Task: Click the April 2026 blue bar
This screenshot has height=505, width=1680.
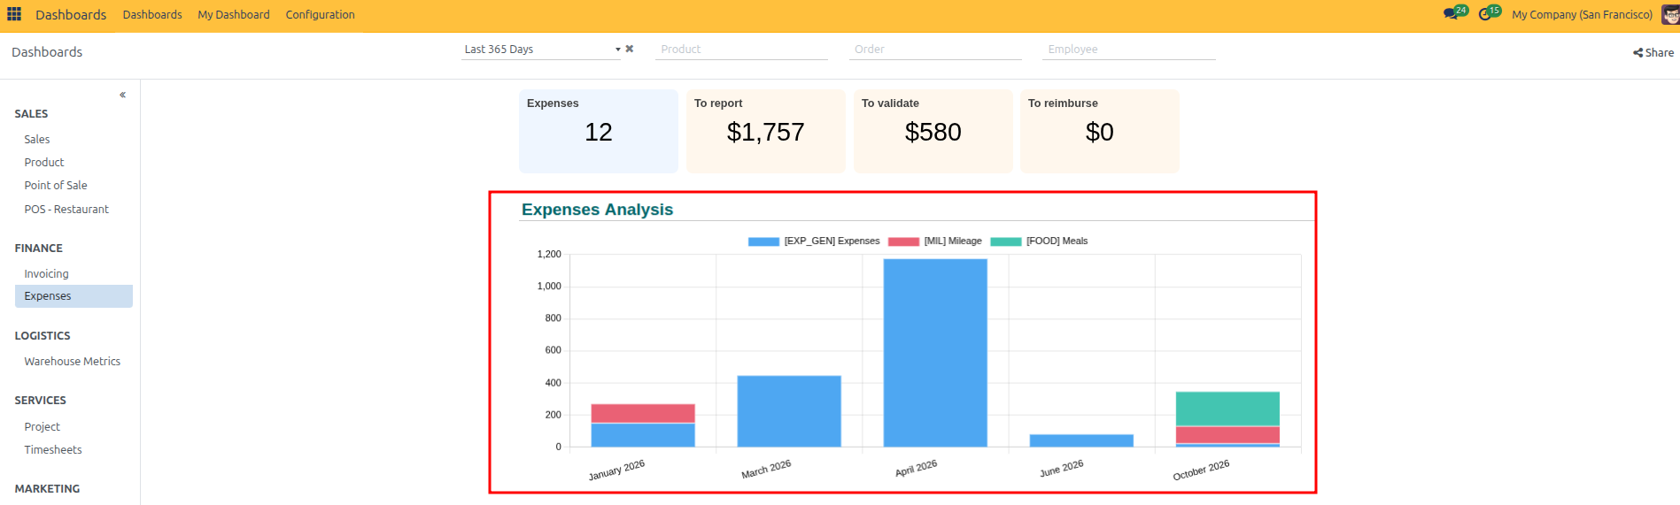Action: tap(935, 353)
